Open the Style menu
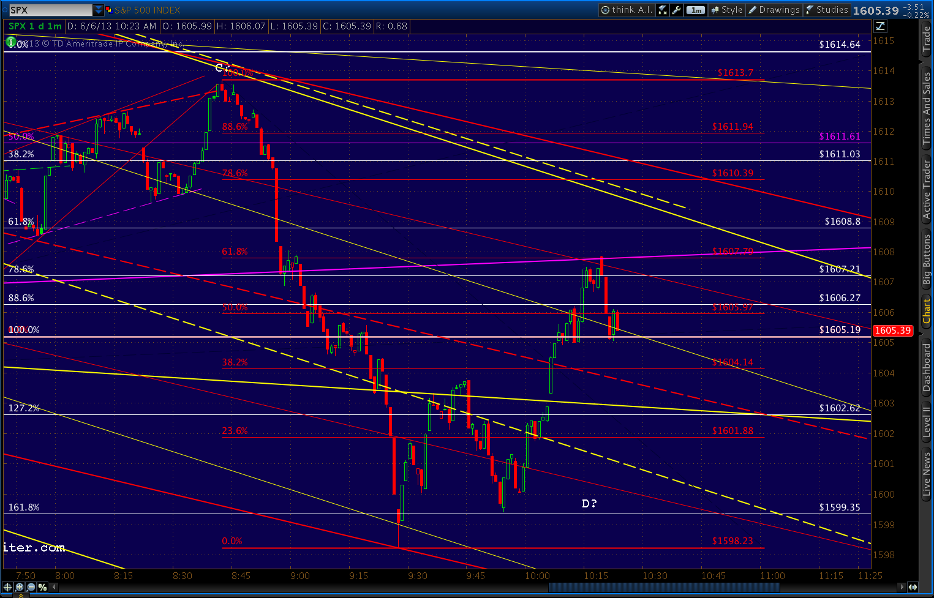 click(726, 10)
